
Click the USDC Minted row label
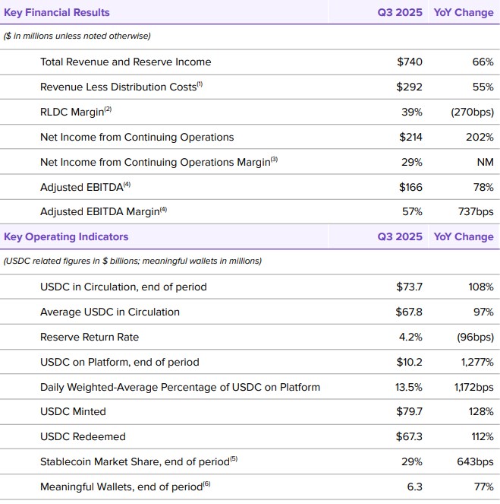click(73, 411)
